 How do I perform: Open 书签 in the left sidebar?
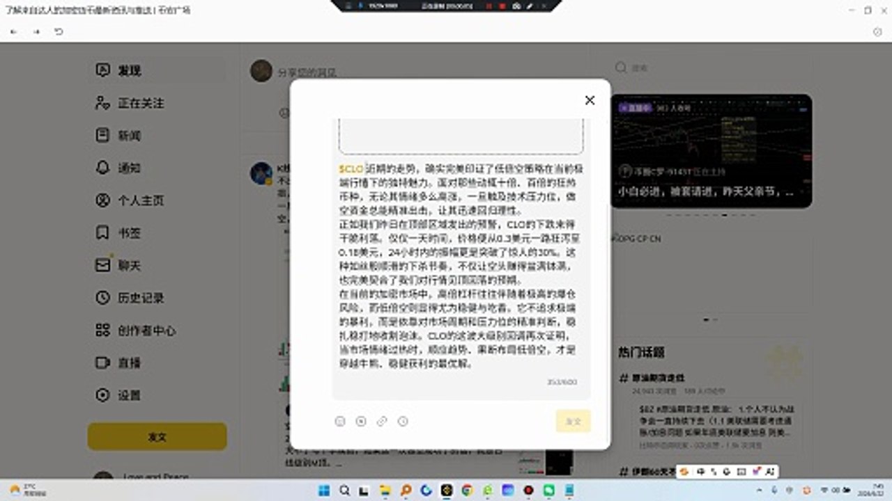coord(157,232)
